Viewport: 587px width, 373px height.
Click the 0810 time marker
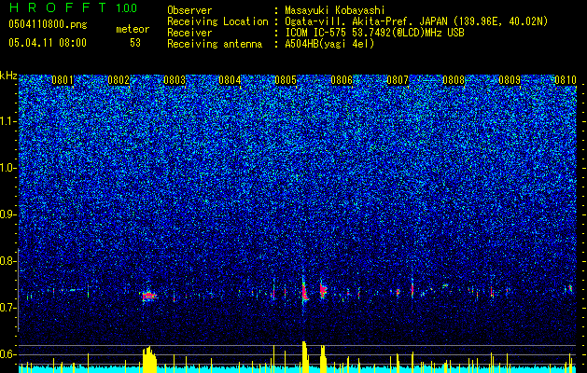[566, 80]
